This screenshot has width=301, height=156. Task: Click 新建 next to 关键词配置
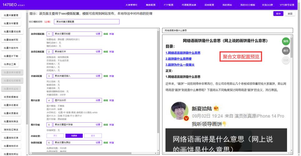[x=112, y=76]
